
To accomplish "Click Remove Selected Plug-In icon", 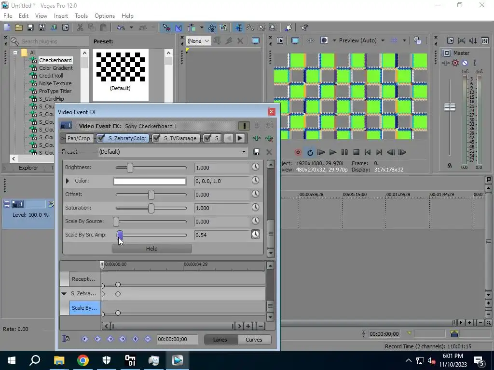I will (269, 138).
